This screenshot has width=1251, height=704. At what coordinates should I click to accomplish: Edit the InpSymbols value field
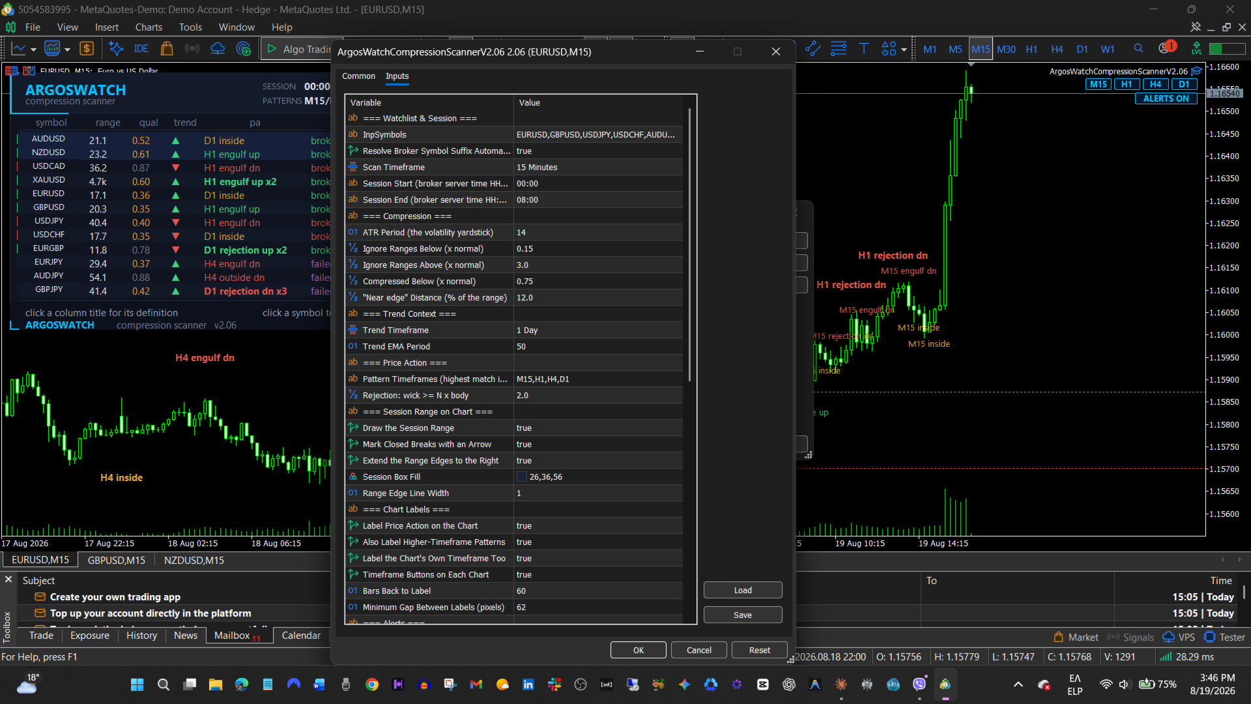point(598,135)
